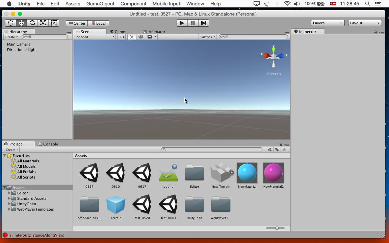Expand the UnityChan folder in tree
This screenshot has height=243, width=389.
pos(9,204)
